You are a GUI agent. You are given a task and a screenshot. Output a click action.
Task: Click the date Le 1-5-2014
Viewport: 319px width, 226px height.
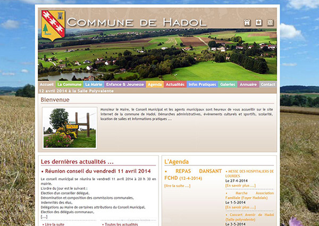tap(236, 203)
